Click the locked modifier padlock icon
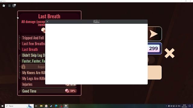The image size is (193, 108). click(24, 67)
